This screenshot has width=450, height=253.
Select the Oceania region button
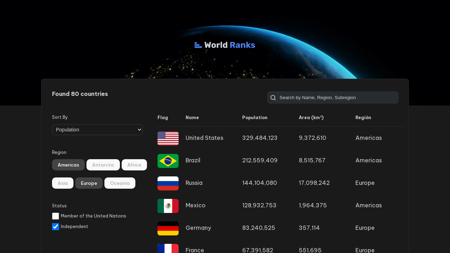pyautogui.click(x=120, y=183)
